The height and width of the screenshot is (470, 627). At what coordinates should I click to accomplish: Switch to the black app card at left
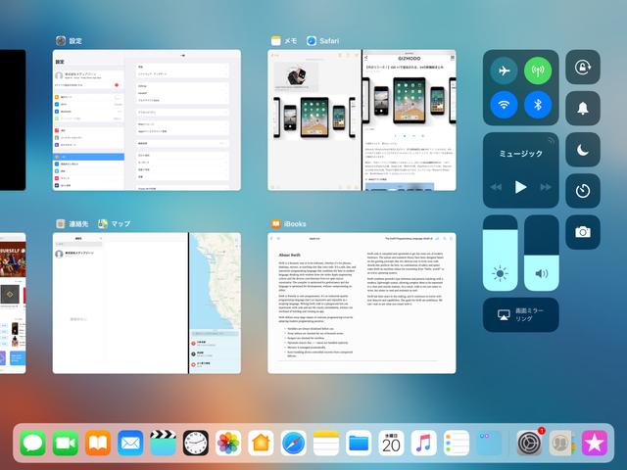pos(13,119)
